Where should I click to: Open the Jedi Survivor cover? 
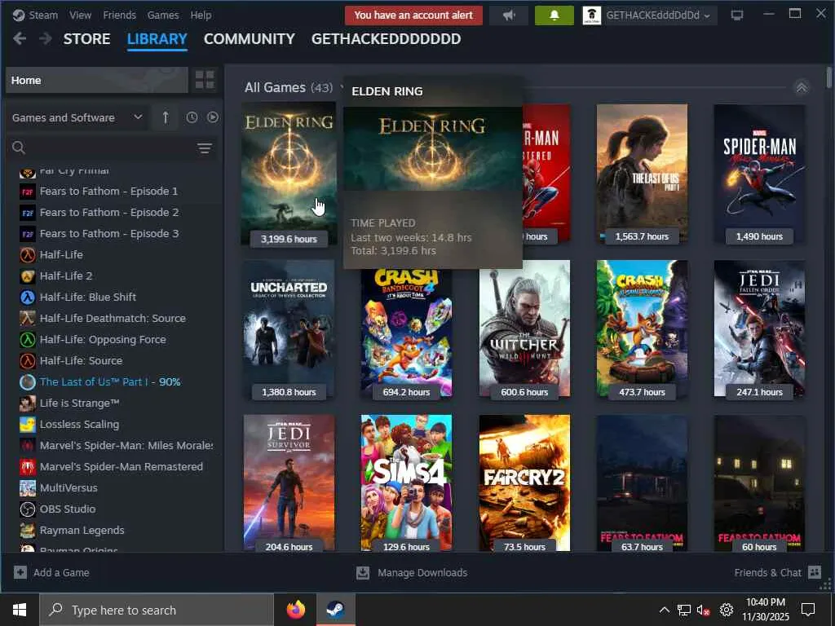click(289, 483)
